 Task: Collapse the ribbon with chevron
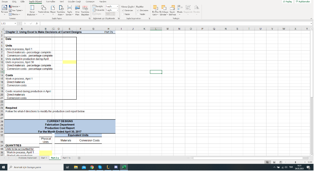point(311,18)
